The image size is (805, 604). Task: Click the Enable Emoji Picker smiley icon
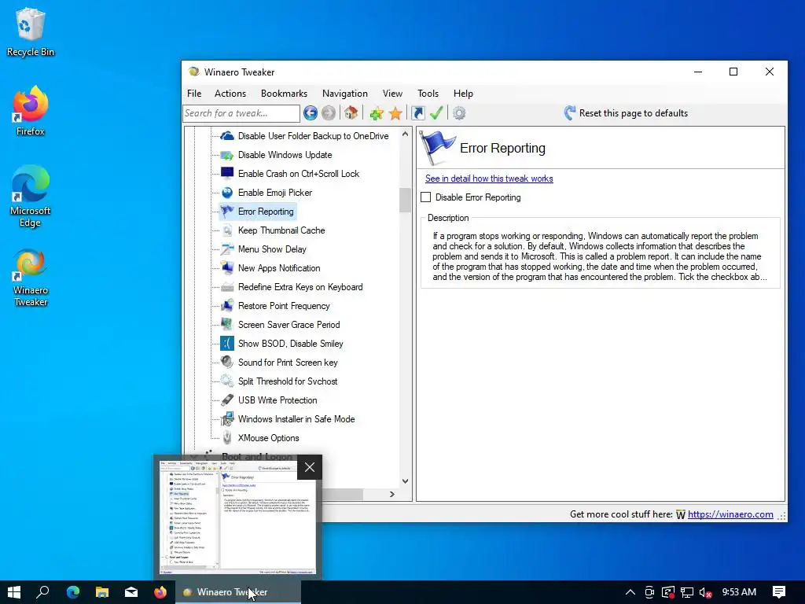click(x=227, y=193)
